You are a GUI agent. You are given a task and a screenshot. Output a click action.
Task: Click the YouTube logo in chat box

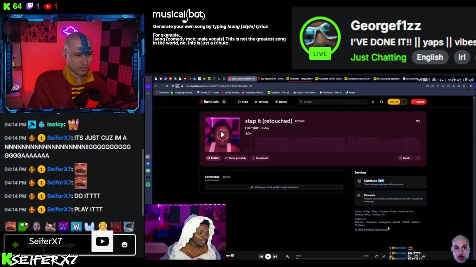102,242
